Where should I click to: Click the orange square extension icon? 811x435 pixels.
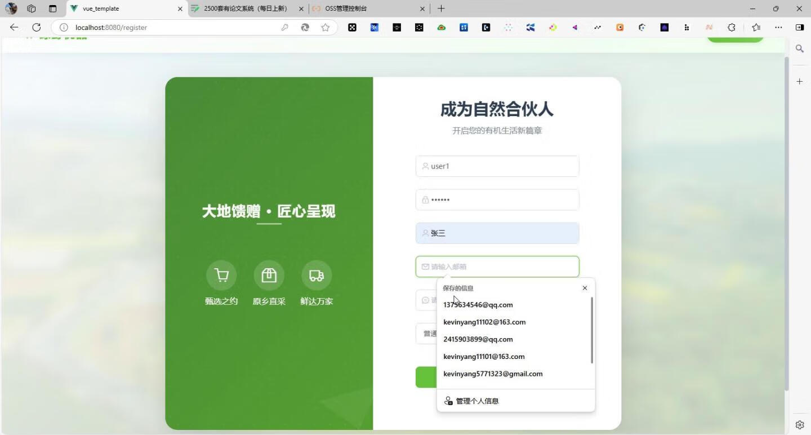pos(620,27)
